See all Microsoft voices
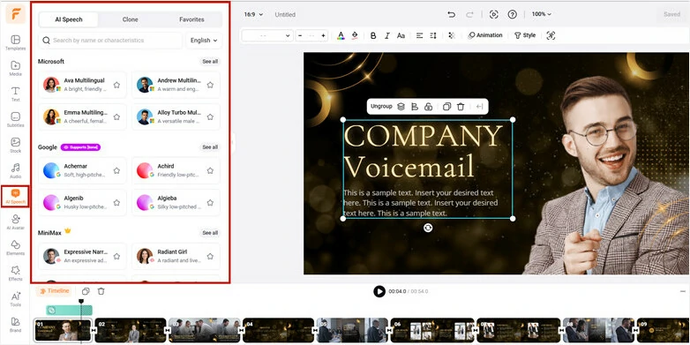 tap(210, 62)
